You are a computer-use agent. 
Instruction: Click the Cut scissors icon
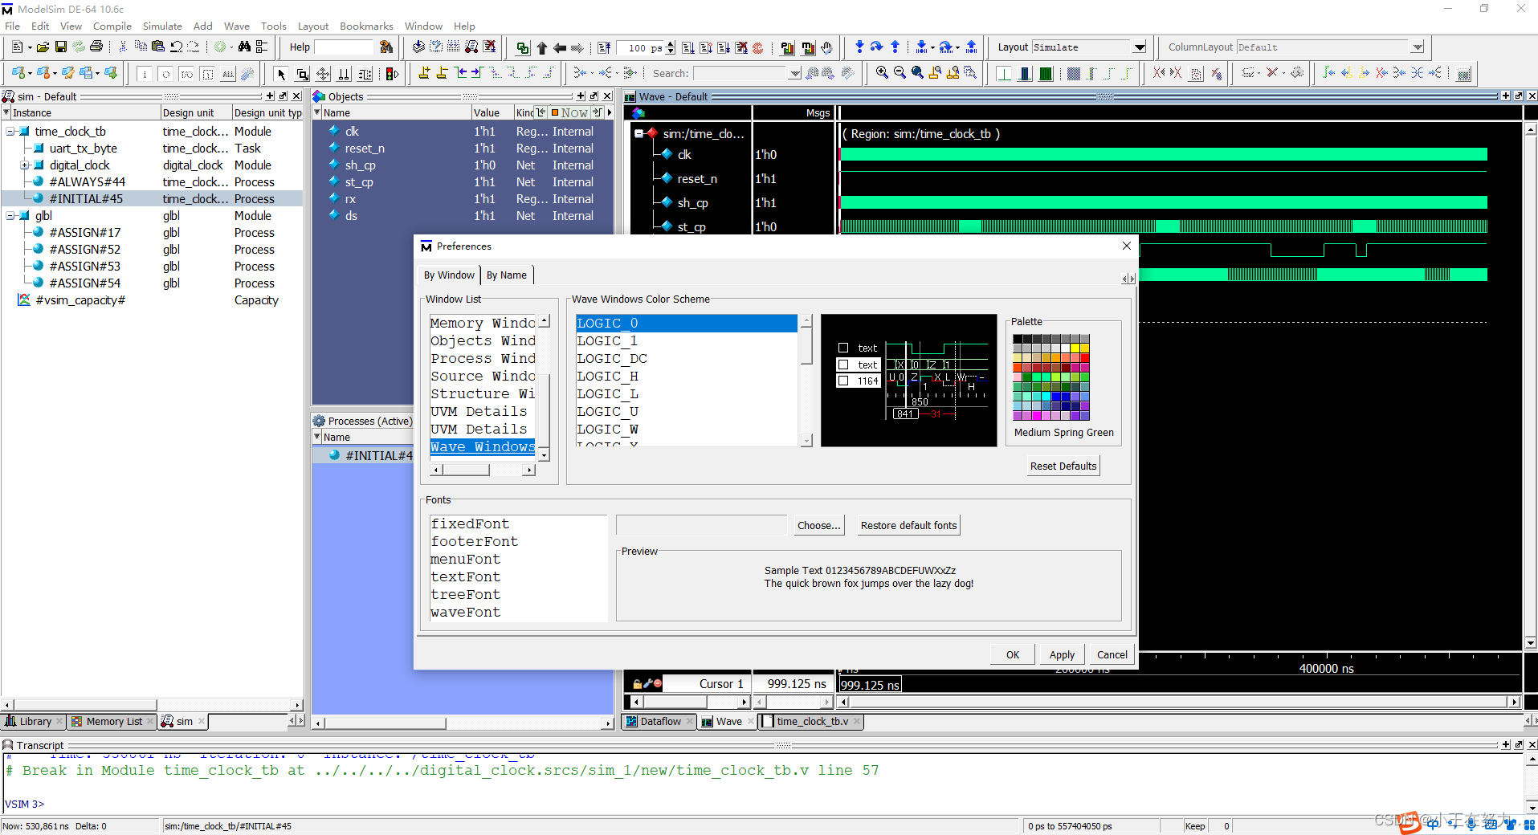pyautogui.click(x=122, y=47)
